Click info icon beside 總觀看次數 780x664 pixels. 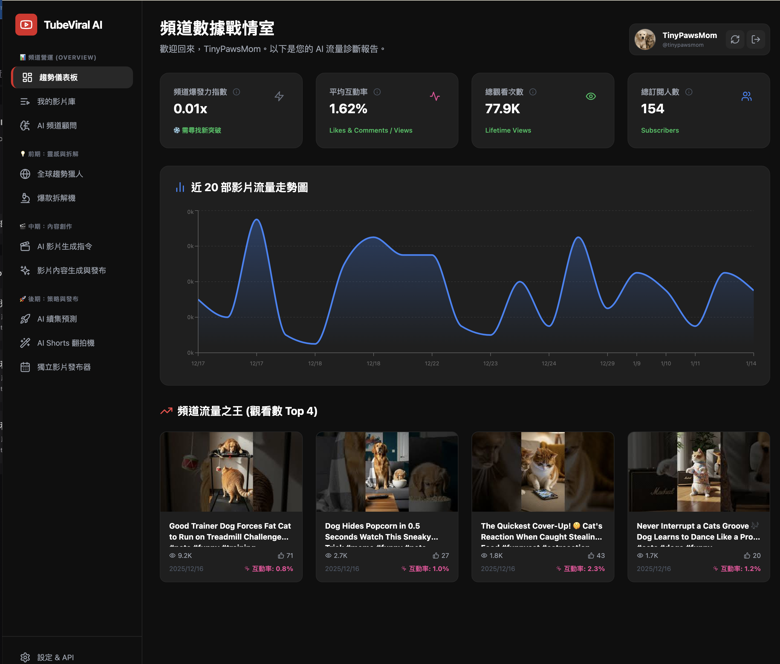coord(533,92)
